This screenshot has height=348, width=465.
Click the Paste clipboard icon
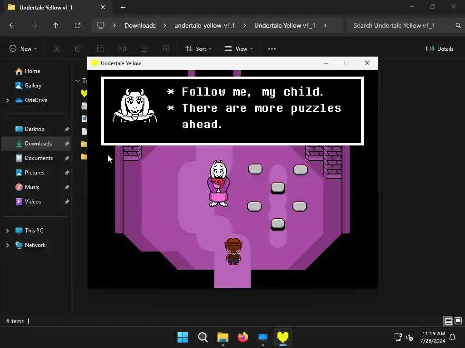click(x=100, y=48)
